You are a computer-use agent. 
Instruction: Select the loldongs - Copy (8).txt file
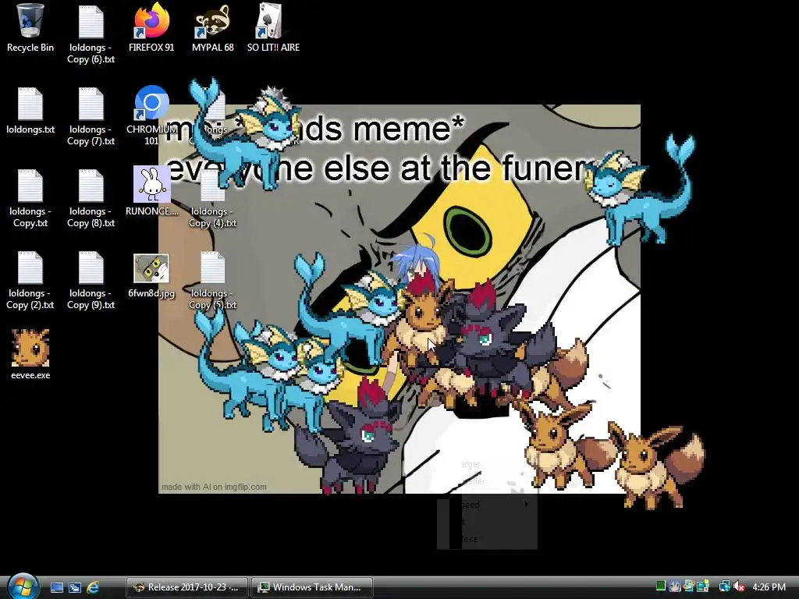tap(91, 198)
